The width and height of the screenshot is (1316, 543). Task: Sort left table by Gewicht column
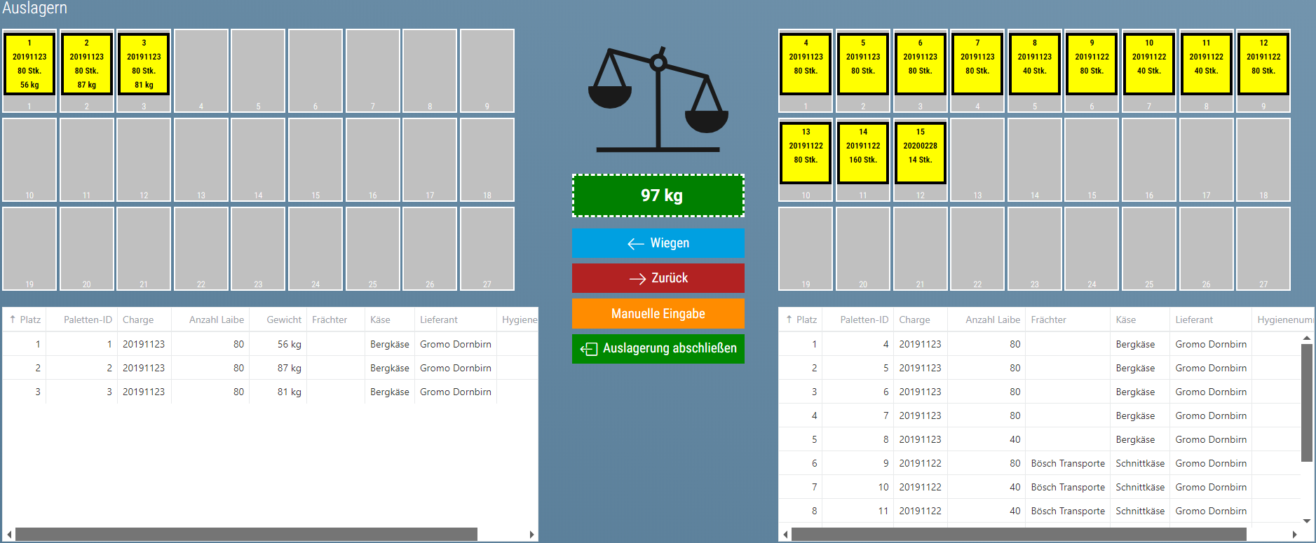[x=283, y=319]
